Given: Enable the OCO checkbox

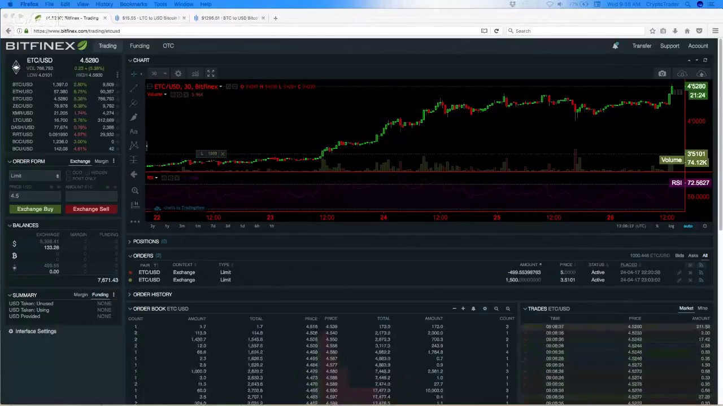Looking at the screenshot, I should 69,173.
